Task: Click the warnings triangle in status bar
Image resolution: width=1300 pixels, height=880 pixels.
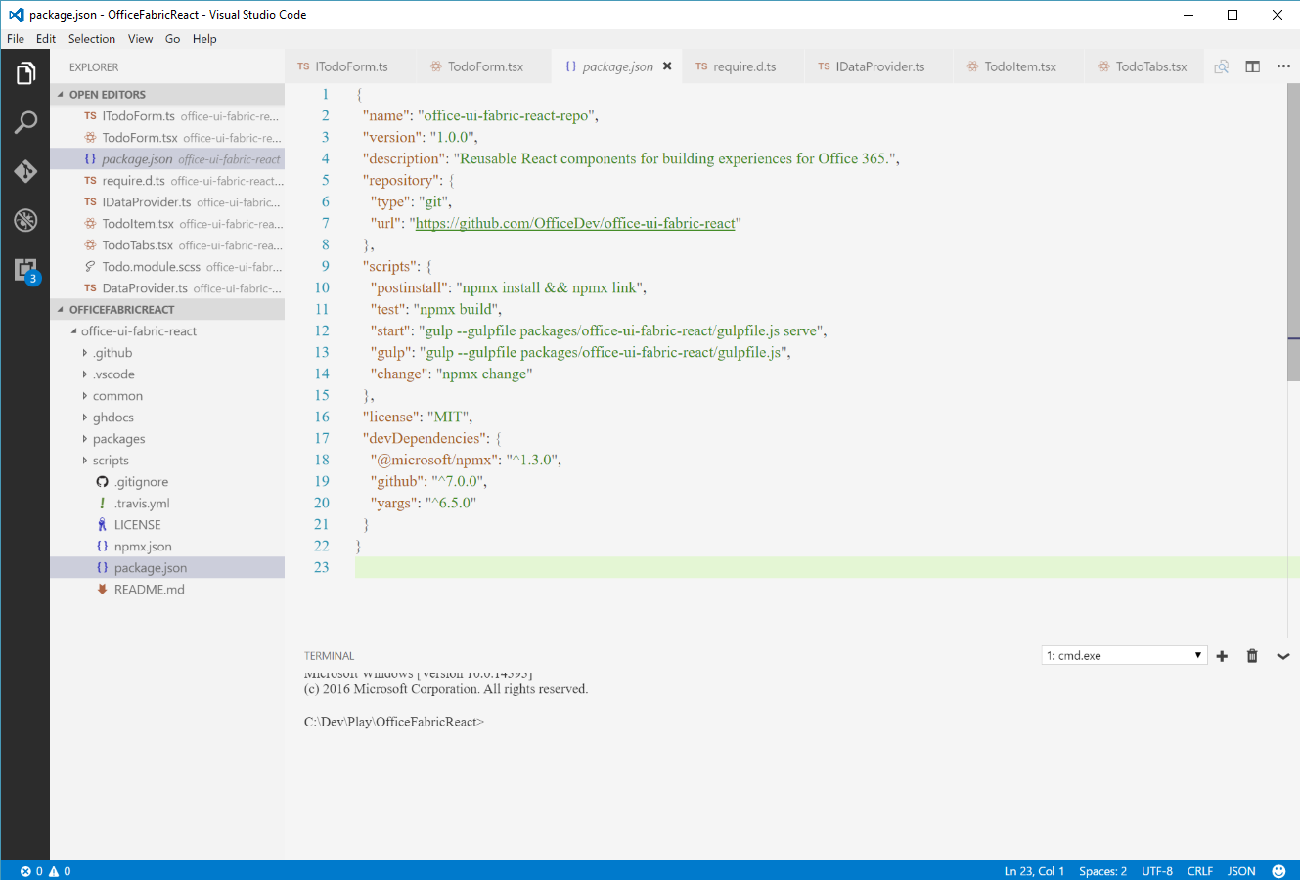Action: [54, 871]
